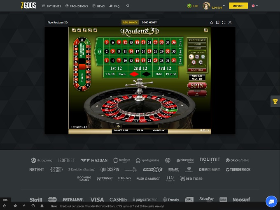The image size is (280, 210).
Task: Place a bet on 2nd 12
Action: pos(140,68)
